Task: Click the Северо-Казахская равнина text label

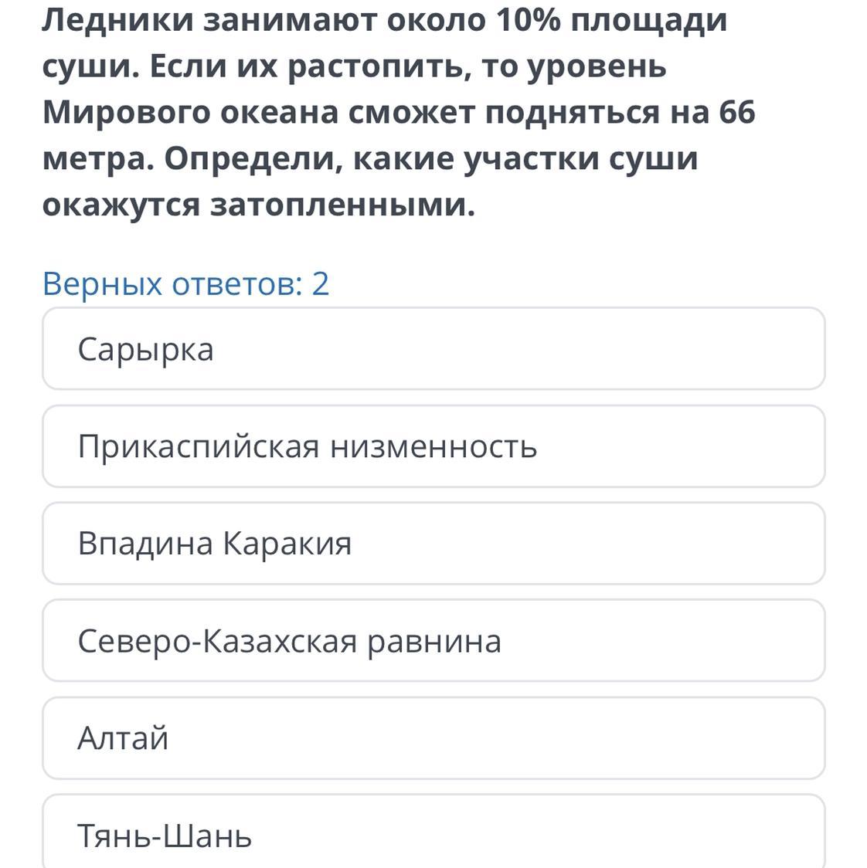Action: coord(289,642)
